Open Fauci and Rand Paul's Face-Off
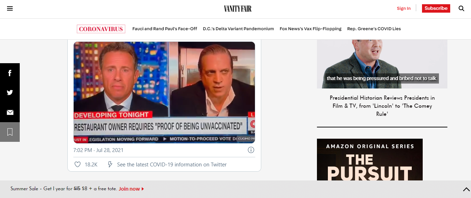 [x=165, y=29]
